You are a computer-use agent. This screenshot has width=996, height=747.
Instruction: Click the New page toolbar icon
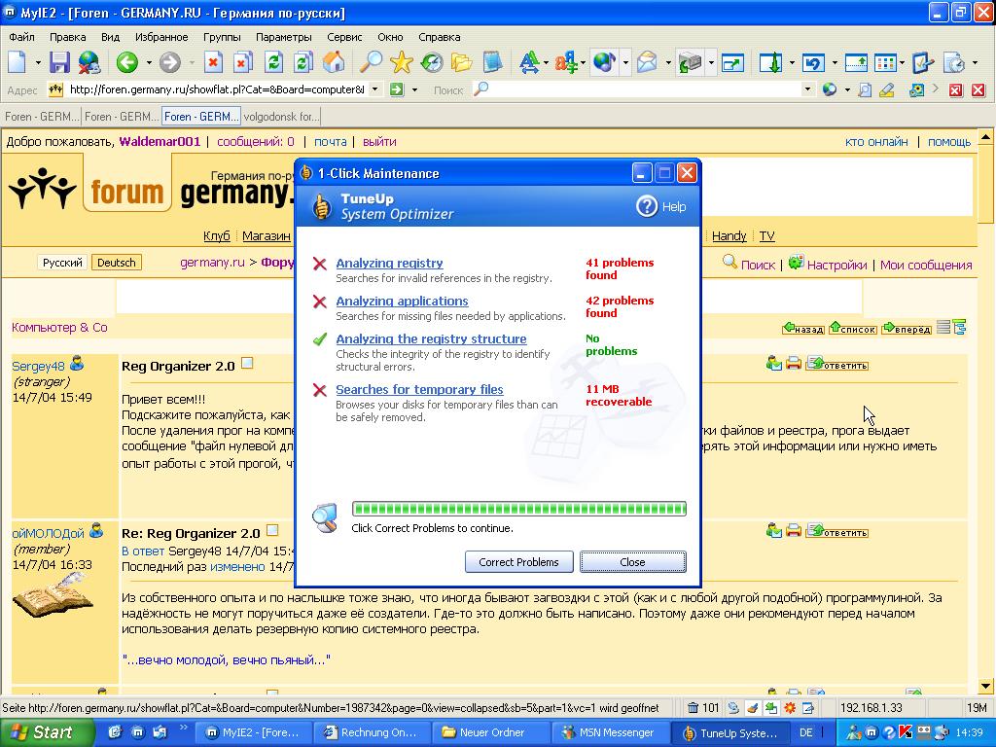click(x=18, y=62)
